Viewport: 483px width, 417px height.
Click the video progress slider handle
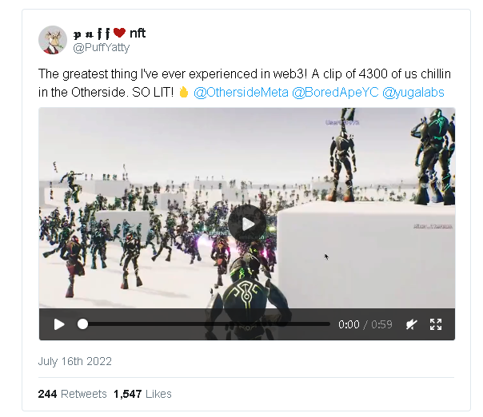pyautogui.click(x=82, y=324)
